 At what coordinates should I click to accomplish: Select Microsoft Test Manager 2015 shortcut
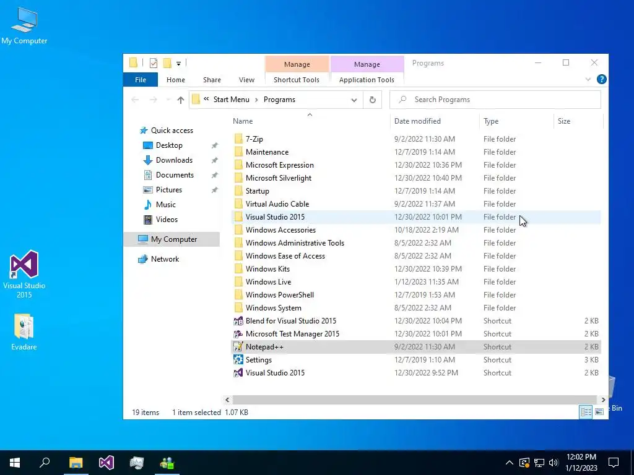point(415,333)
